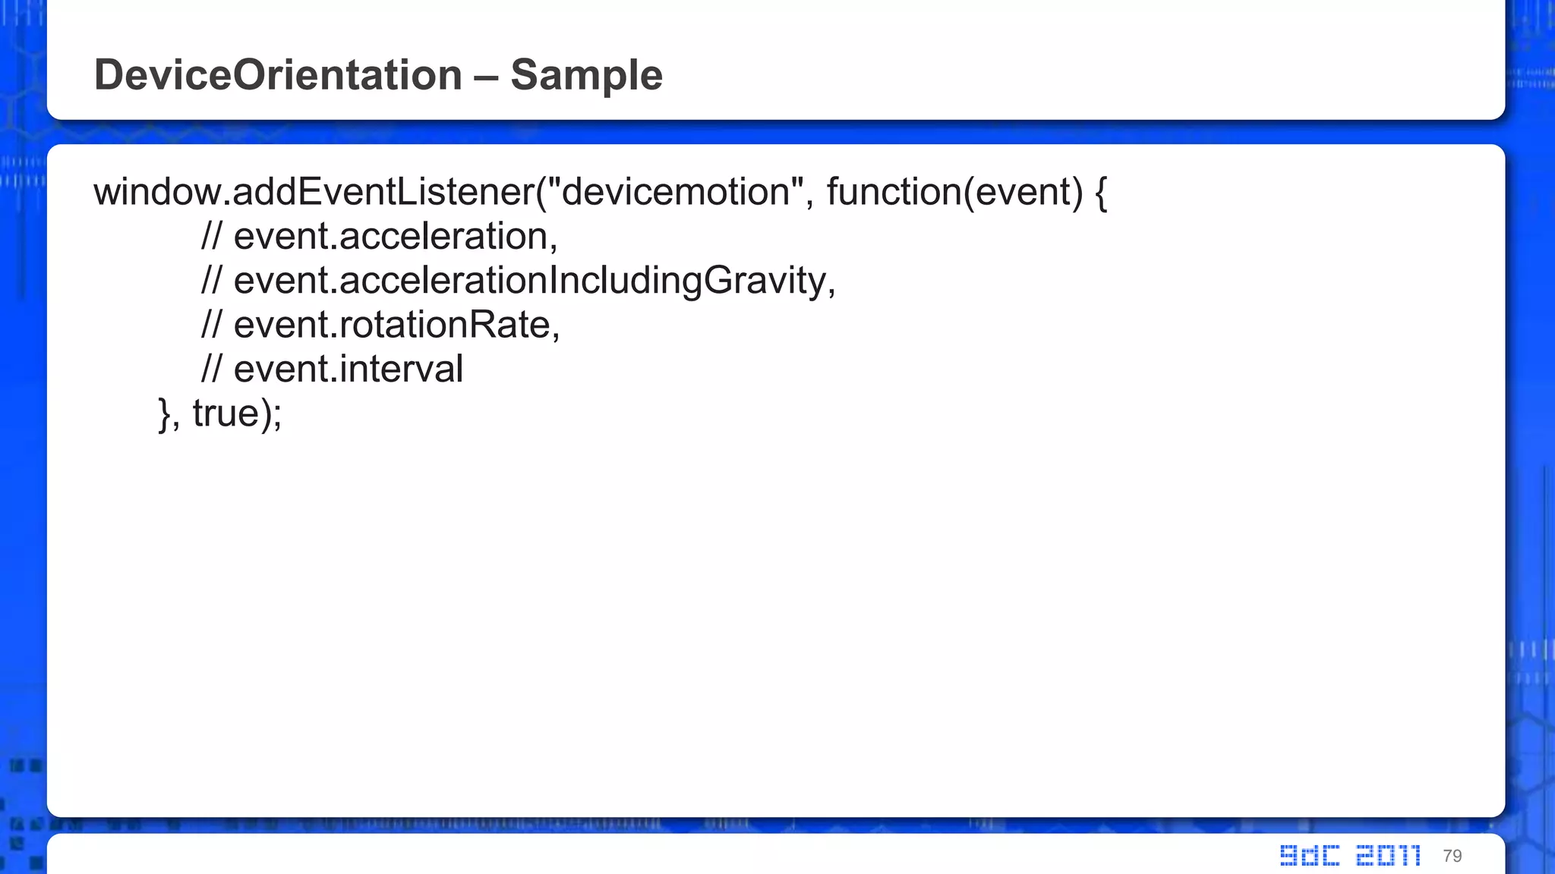The width and height of the screenshot is (1555, 874).
Task: Click the DeviceOrientation – Sample title
Action: click(x=378, y=75)
